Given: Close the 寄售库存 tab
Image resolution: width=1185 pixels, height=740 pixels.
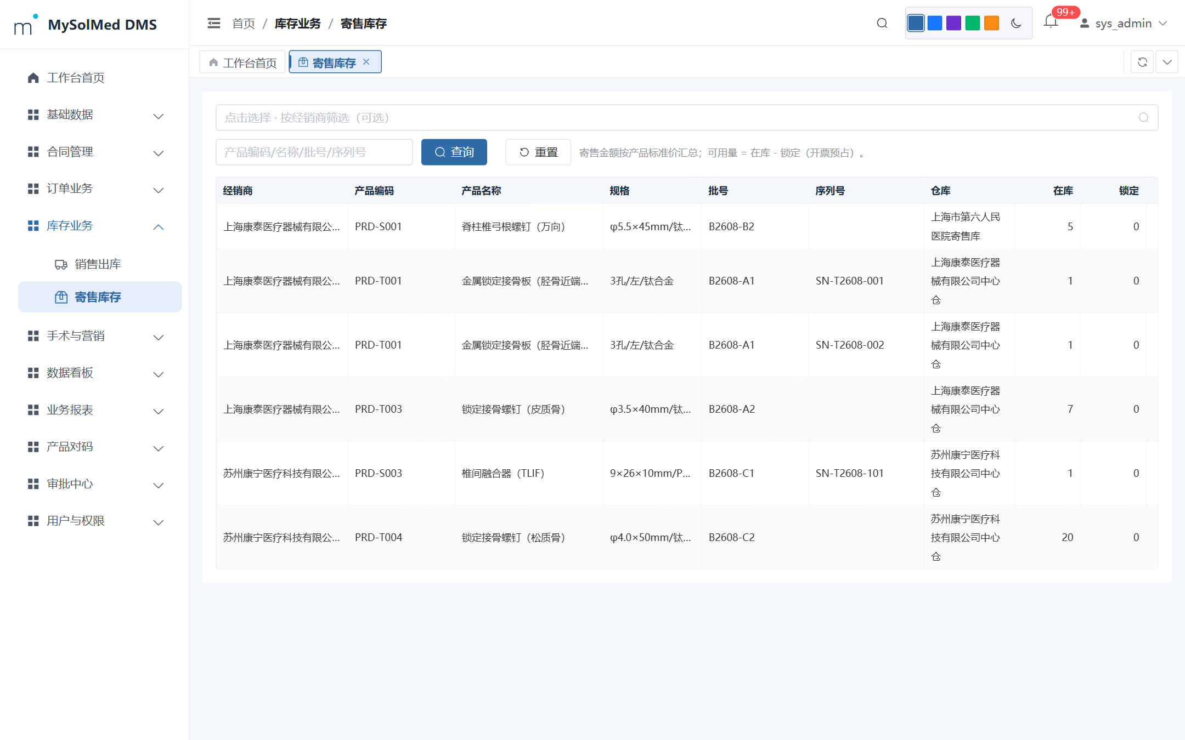Looking at the screenshot, I should [366, 62].
